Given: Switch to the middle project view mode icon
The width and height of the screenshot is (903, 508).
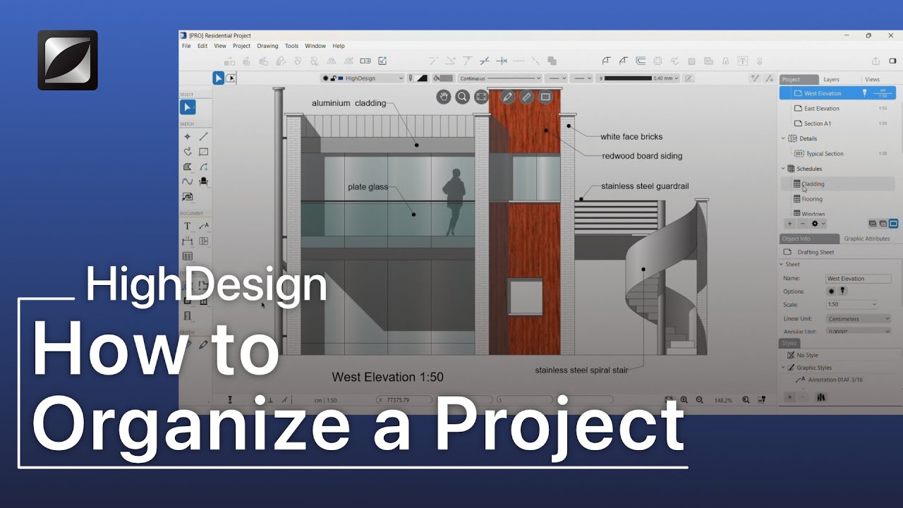Looking at the screenshot, I should 883,224.
